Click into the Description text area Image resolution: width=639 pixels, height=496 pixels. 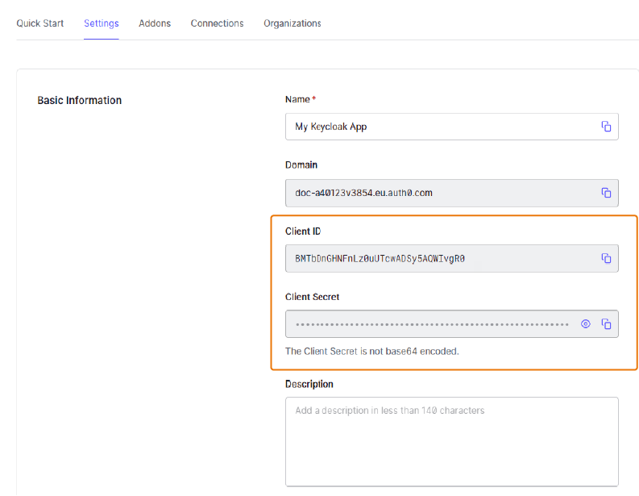(x=451, y=441)
